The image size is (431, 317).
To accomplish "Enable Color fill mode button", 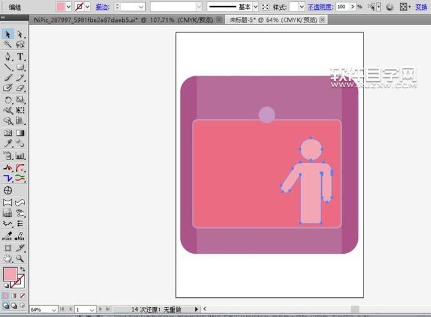I will (6, 296).
